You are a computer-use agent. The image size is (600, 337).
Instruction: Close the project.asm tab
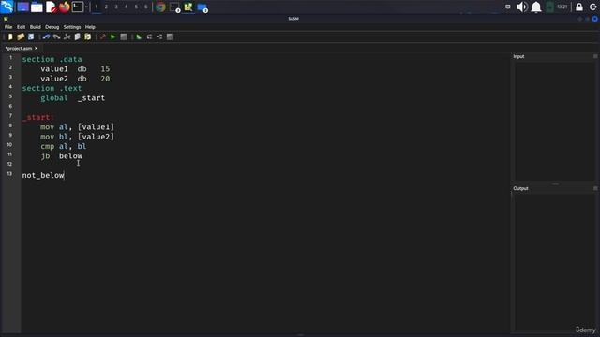point(37,48)
